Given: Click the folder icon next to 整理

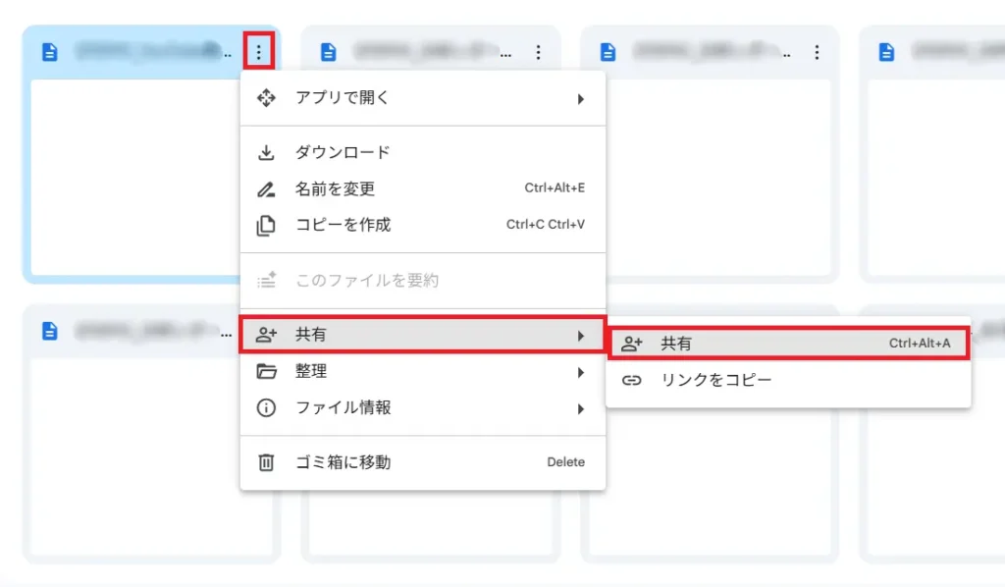Looking at the screenshot, I should [265, 371].
